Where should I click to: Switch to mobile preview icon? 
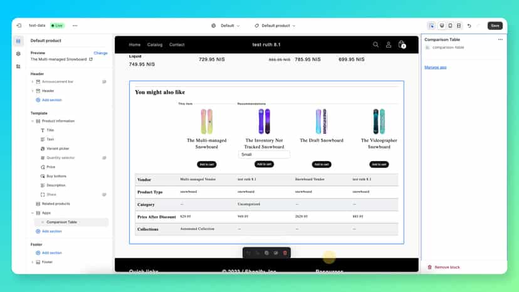coord(450,26)
